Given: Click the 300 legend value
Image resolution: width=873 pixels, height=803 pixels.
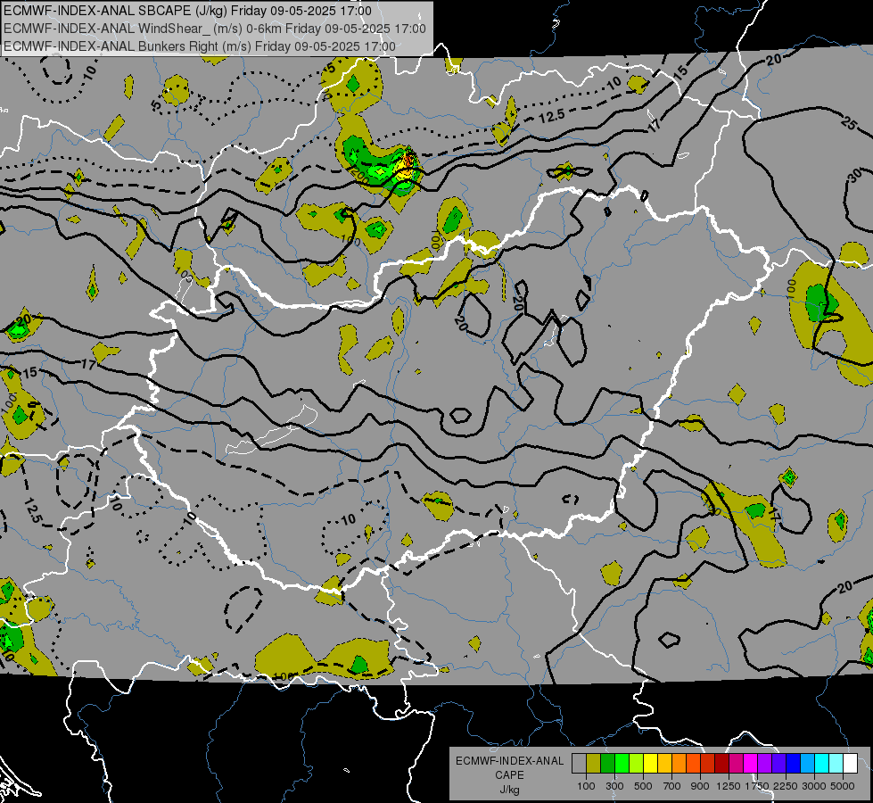Looking at the screenshot, I should coord(614,786).
